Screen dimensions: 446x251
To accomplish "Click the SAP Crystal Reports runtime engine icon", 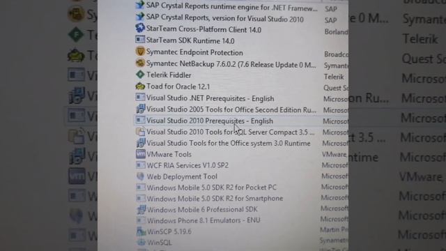I will point(140,5).
